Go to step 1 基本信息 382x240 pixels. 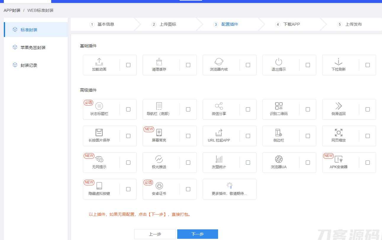click(x=102, y=24)
